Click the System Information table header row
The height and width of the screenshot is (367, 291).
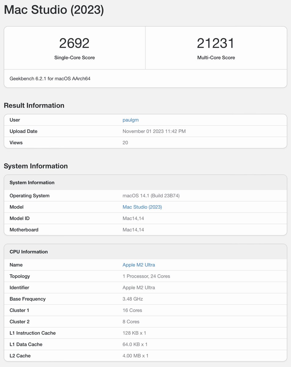tap(145, 183)
